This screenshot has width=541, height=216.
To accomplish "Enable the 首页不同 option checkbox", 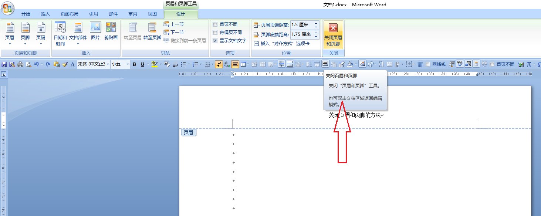I will [x=216, y=24].
